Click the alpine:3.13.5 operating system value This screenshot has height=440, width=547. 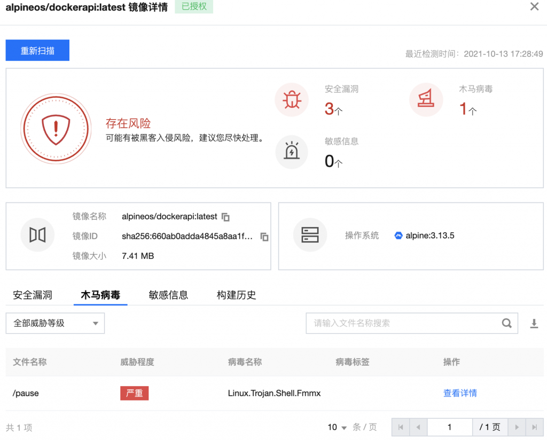click(x=430, y=235)
